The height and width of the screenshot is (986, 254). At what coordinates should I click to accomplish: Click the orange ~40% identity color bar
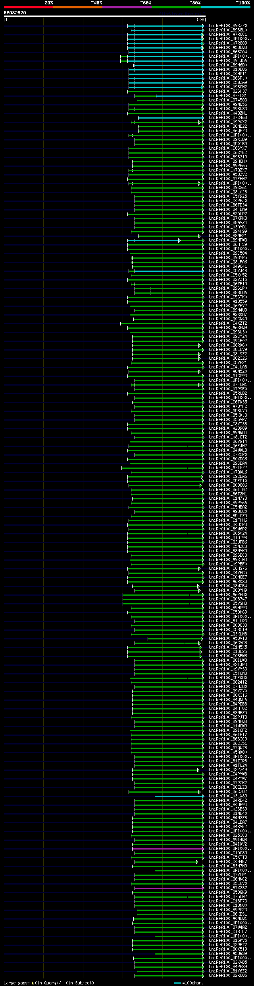pyautogui.click(x=78, y=7)
